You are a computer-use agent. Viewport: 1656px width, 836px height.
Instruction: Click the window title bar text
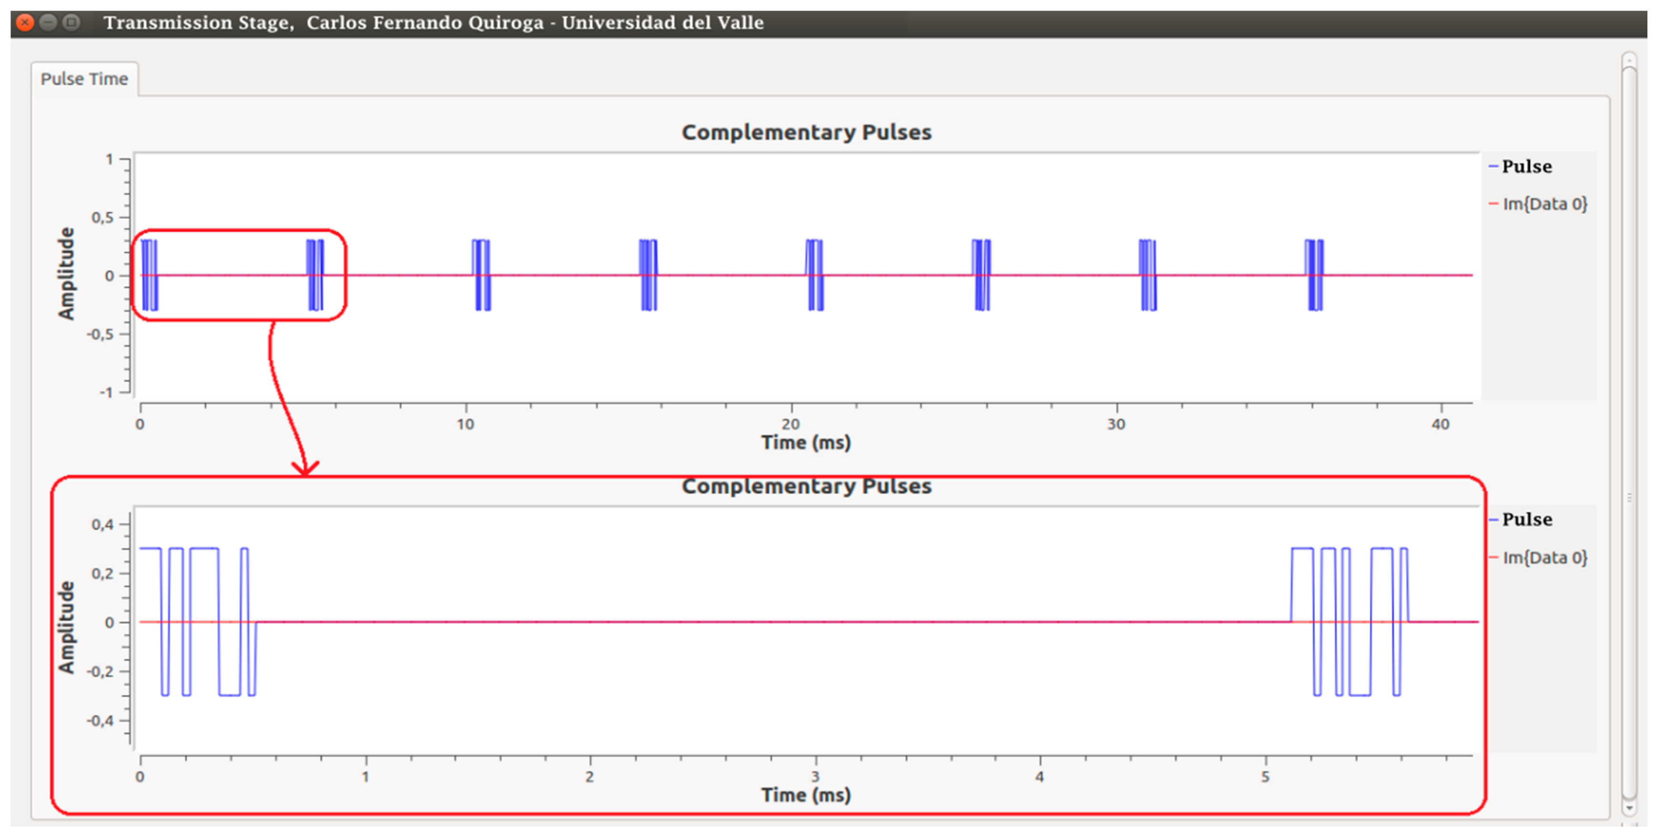click(433, 23)
